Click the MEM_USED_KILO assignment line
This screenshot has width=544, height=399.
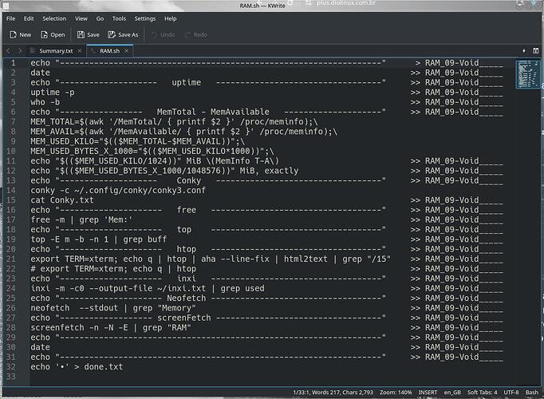(x=137, y=141)
